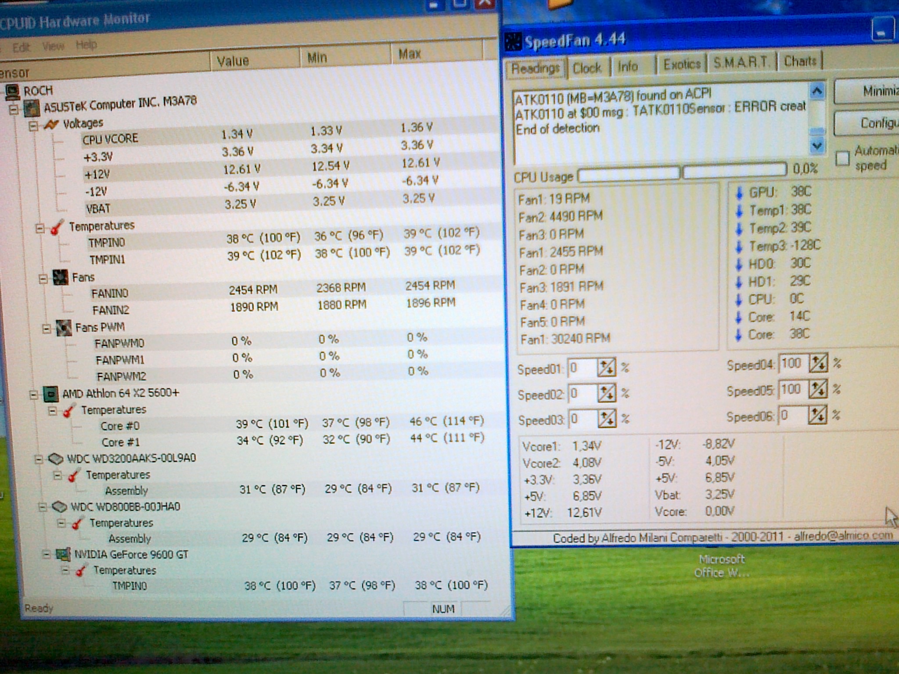
Task: Click the Fans PWM icon
Action: click(x=64, y=328)
